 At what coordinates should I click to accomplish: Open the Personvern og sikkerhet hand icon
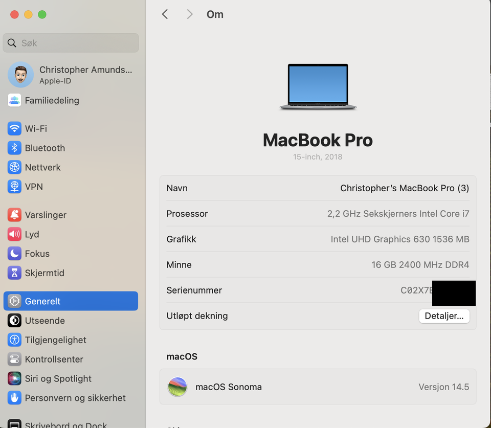[x=14, y=398]
